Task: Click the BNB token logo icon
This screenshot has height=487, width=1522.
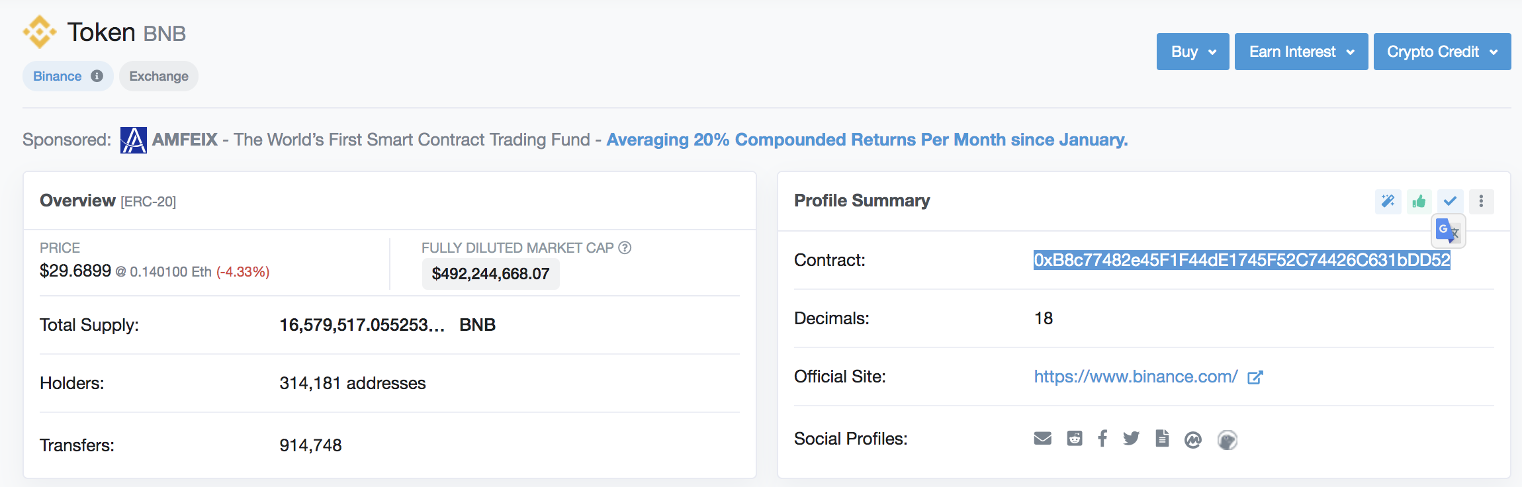Action: 40,32
